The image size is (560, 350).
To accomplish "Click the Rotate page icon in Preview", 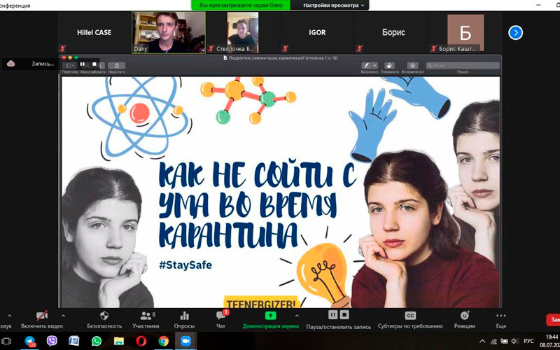I will click(x=389, y=66).
